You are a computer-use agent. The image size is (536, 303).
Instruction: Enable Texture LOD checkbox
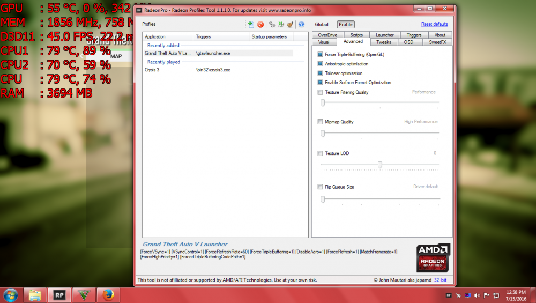click(321, 153)
